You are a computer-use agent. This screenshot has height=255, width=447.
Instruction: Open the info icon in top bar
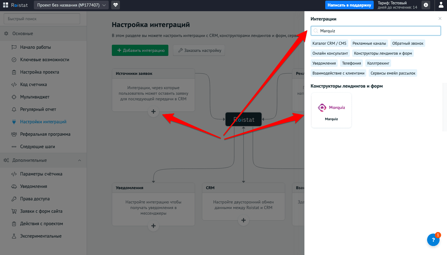pyautogui.click(x=426, y=5)
